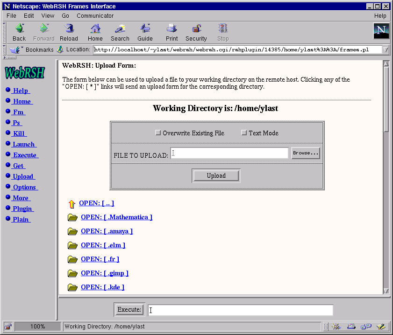
Task: Click the WebRSH logo
Action: point(25,73)
